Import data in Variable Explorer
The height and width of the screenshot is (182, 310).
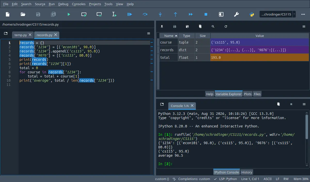(162, 27)
